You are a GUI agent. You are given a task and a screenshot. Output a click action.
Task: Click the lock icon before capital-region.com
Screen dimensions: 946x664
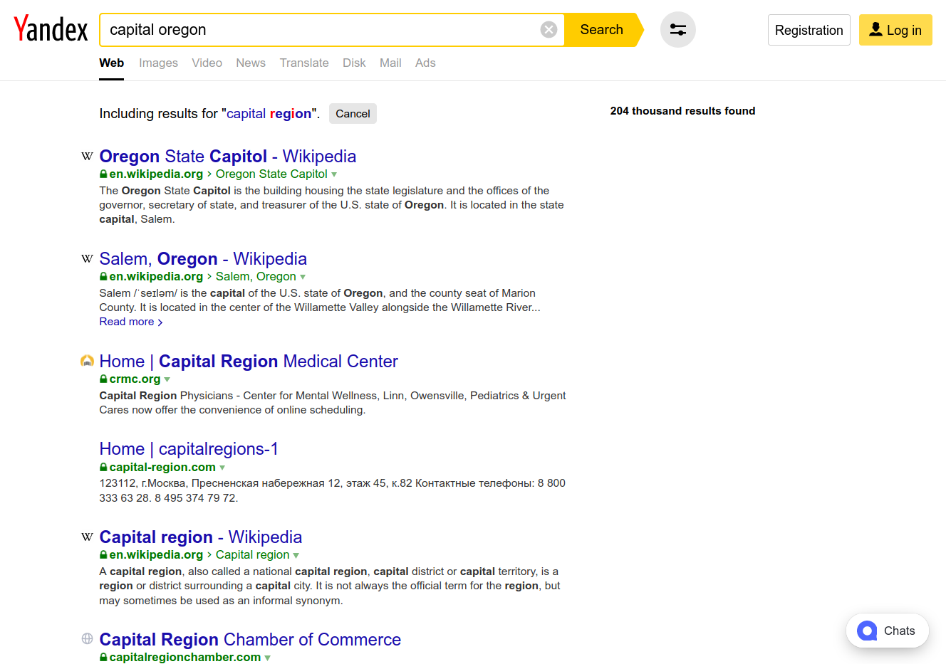point(103,468)
